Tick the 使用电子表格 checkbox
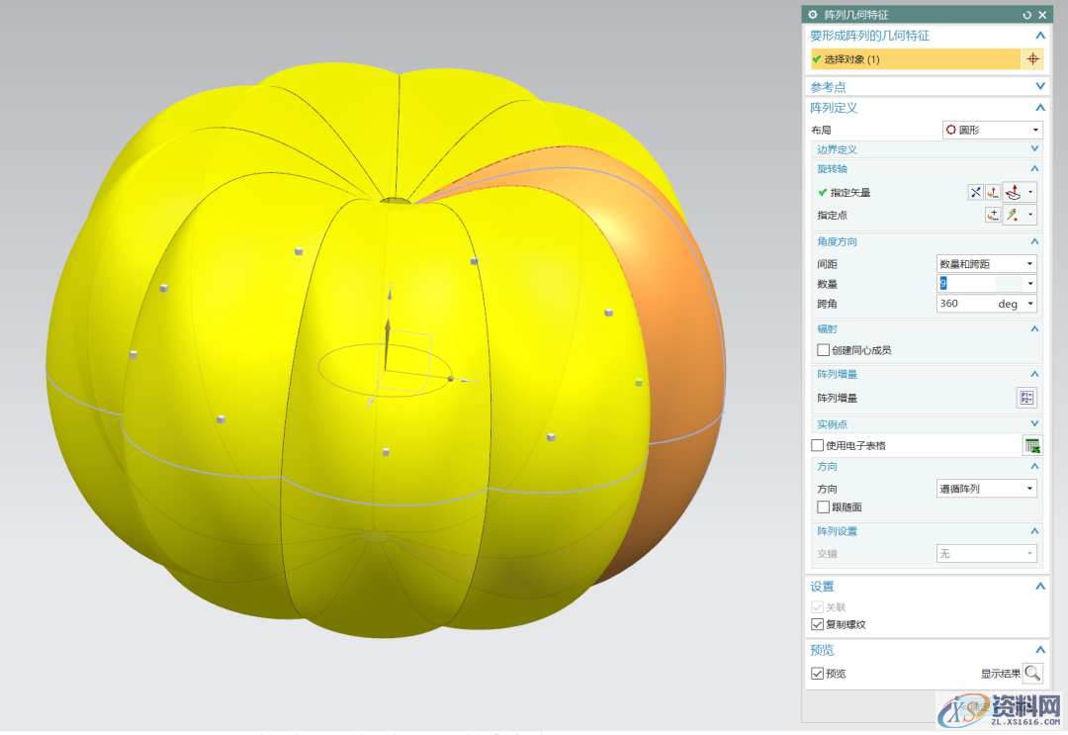The width and height of the screenshot is (1068, 735). coord(818,445)
